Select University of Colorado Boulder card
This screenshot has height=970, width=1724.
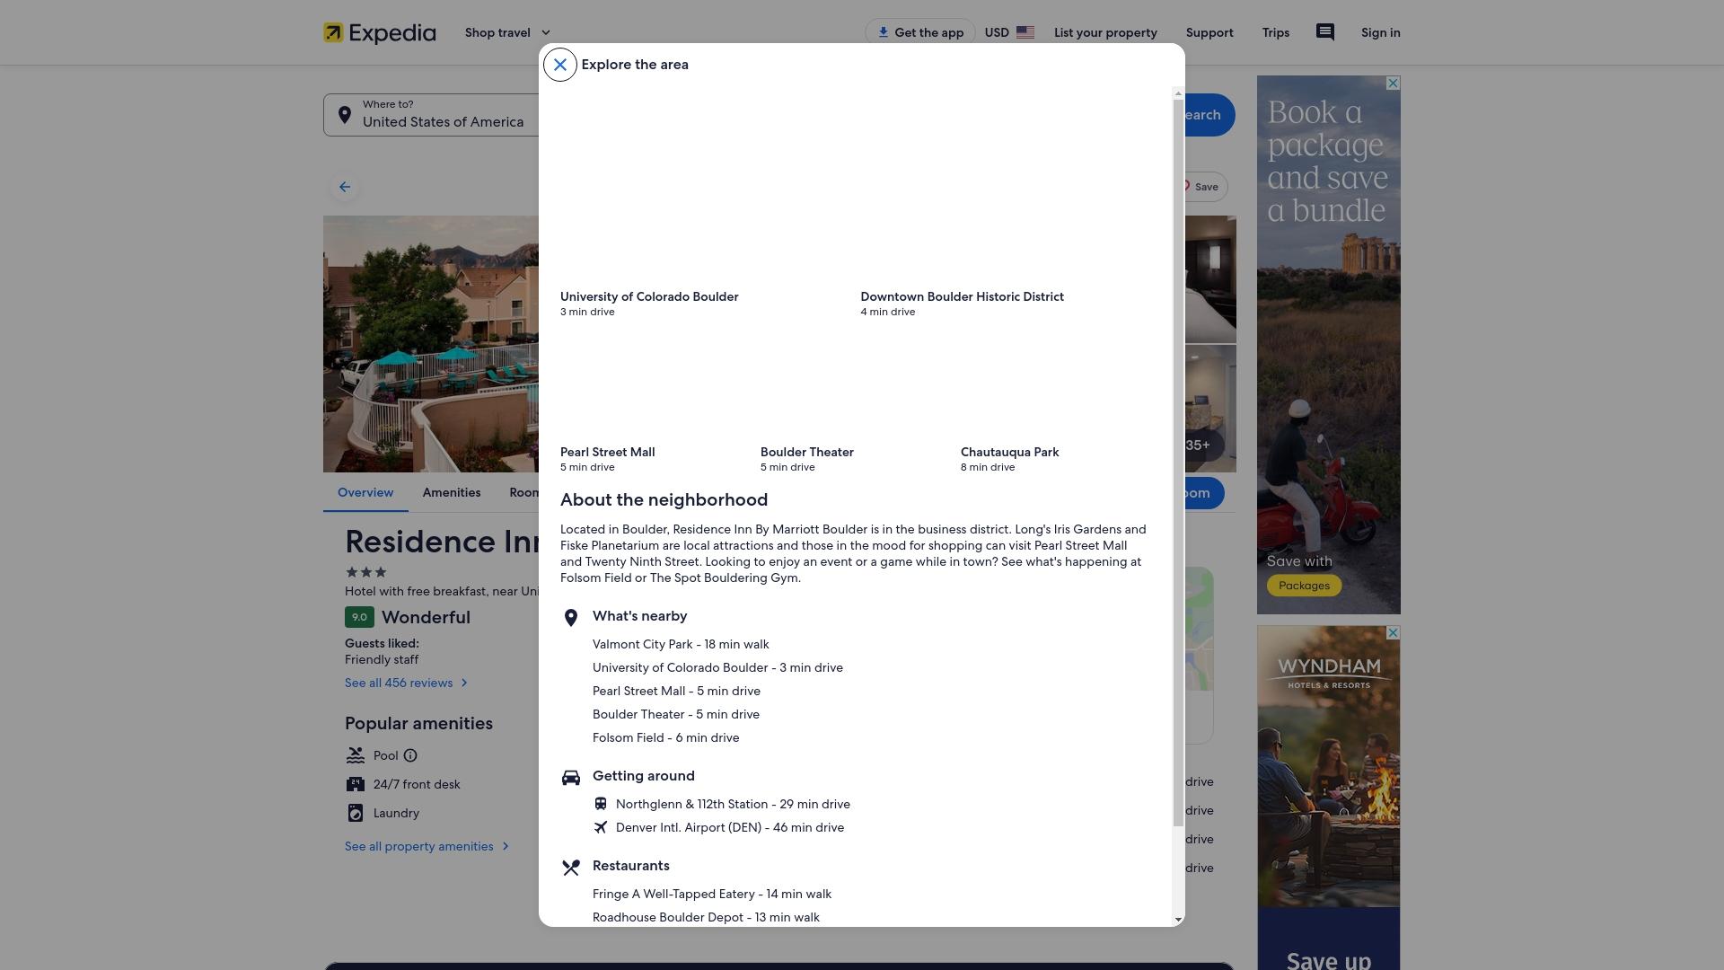pyautogui.click(x=705, y=210)
